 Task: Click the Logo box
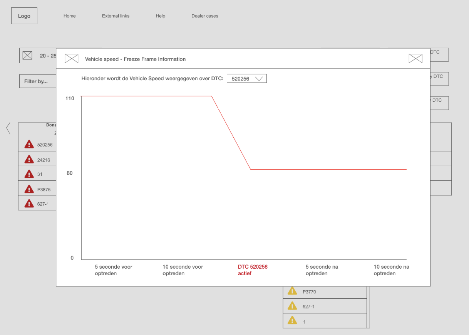[24, 16]
